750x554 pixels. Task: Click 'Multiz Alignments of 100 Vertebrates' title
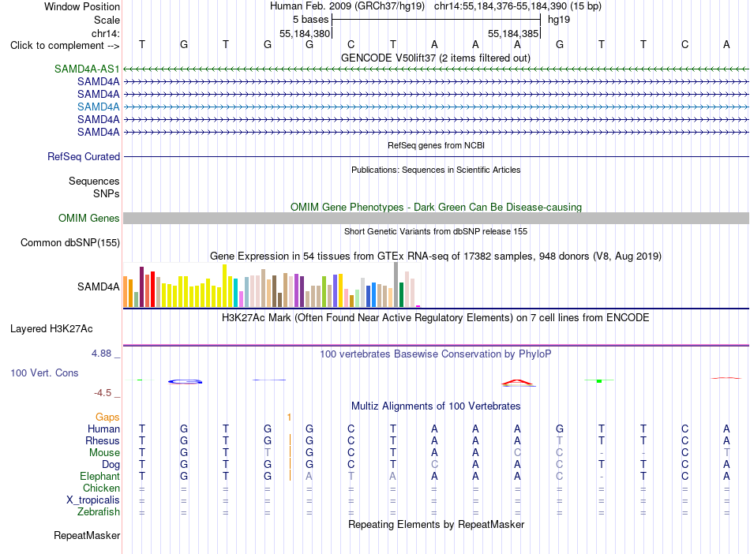click(x=436, y=406)
